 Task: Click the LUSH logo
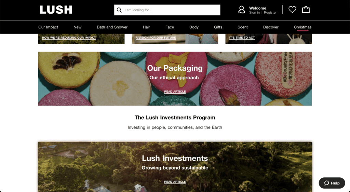point(56,10)
